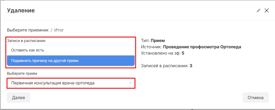Click the 'Записи в расписании' field label
Screen dimensions: 275x110
point(26,41)
